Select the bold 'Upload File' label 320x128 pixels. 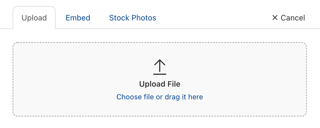(x=160, y=84)
